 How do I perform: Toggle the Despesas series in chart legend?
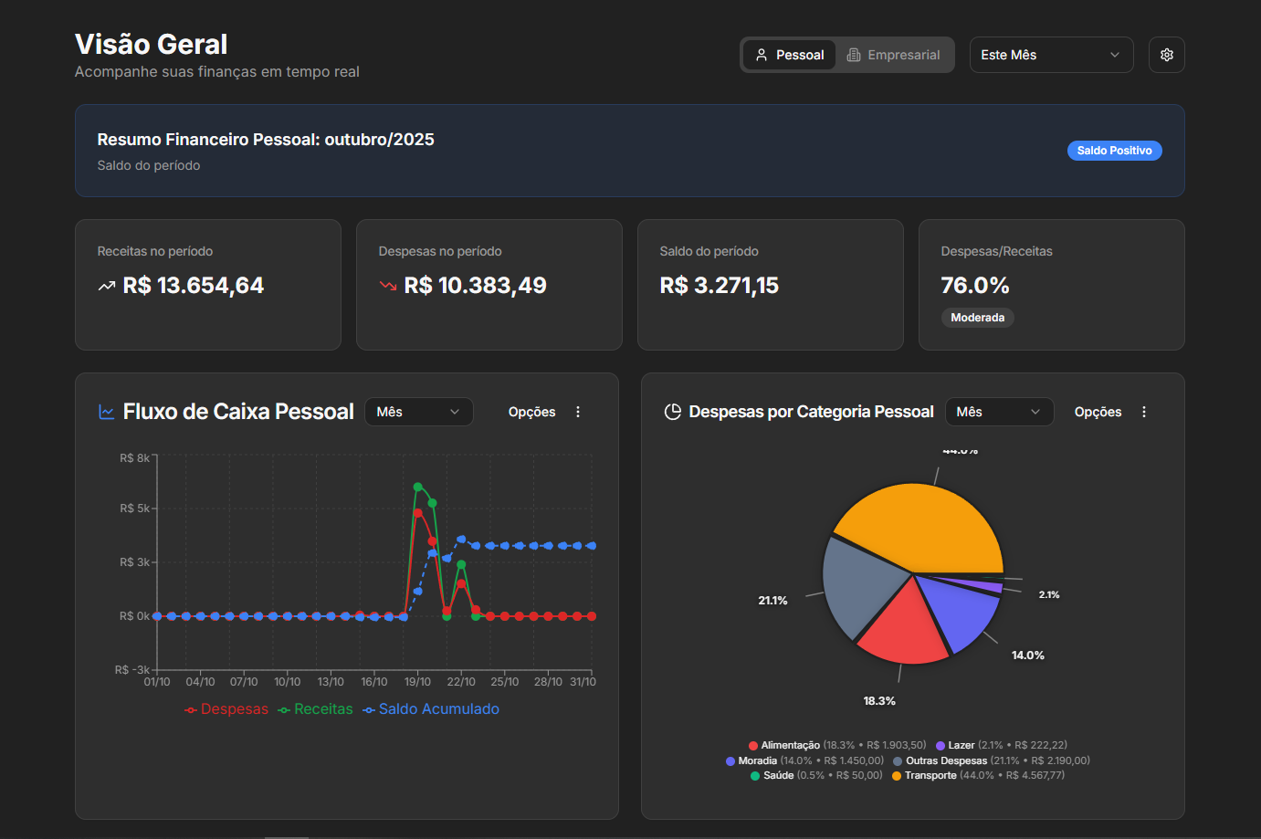[x=226, y=709]
